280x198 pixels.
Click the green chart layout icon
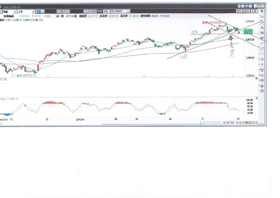(x=246, y=123)
